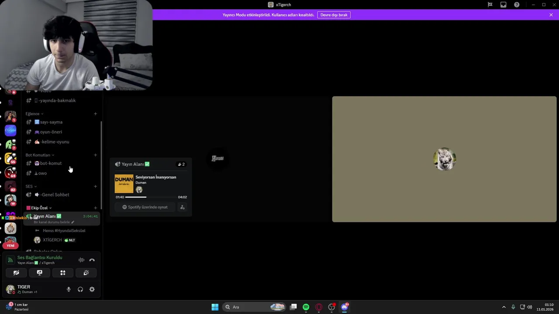This screenshot has width=559, height=314.
Task: Add channel to SES category
Action: tap(95, 186)
